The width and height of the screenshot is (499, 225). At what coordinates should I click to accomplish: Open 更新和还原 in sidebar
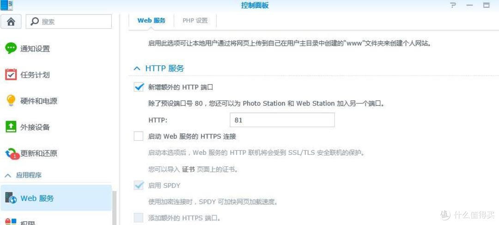coord(39,153)
